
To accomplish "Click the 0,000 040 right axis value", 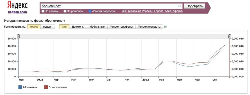I will pos(237,46).
